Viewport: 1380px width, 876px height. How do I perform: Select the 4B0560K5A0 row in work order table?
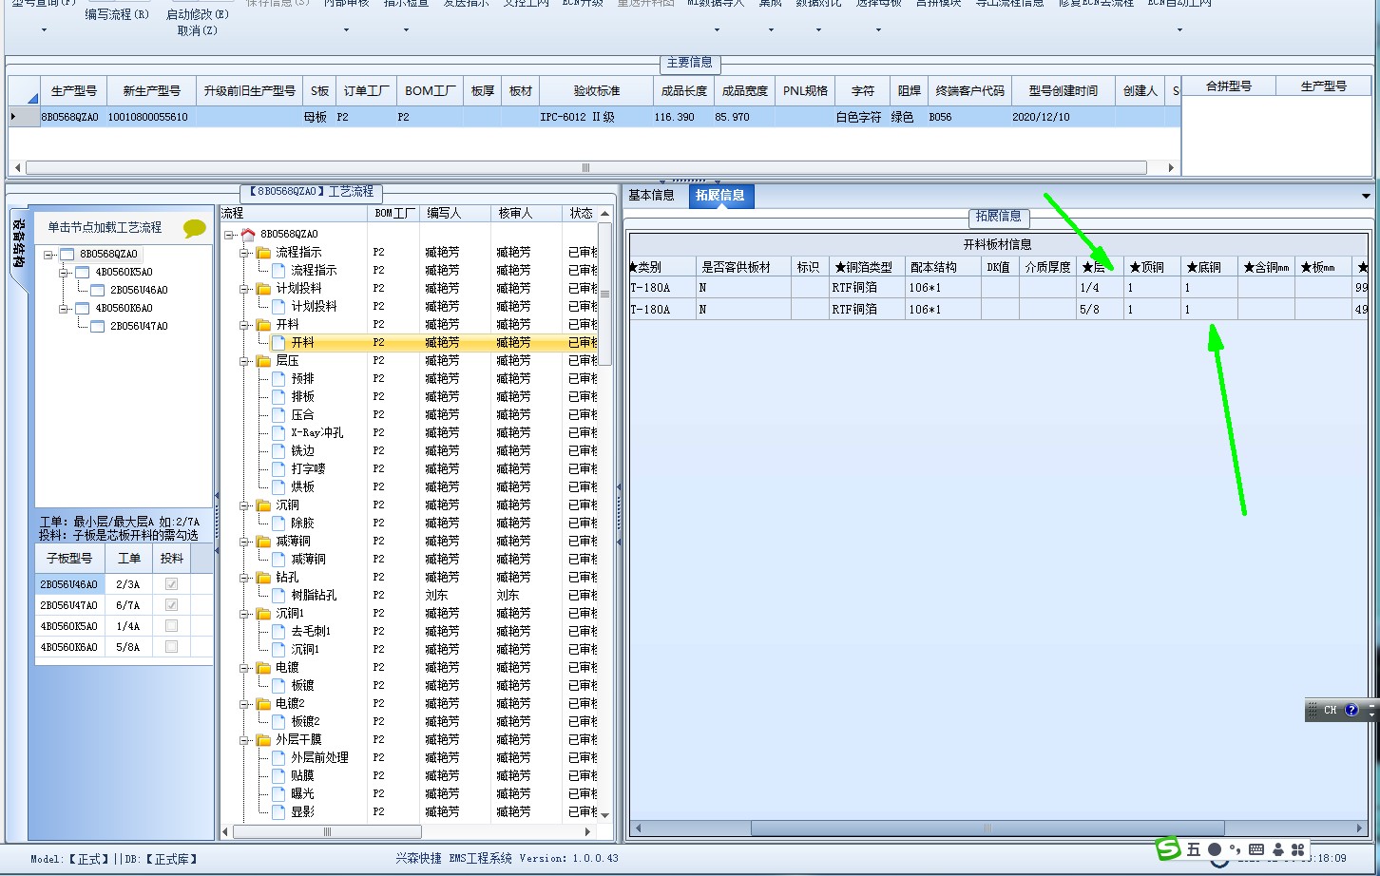pos(124,626)
